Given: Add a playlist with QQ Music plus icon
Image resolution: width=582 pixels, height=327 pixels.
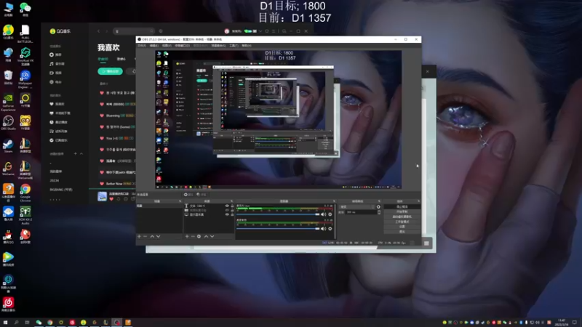Looking at the screenshot, I should (x=76, y=153).
